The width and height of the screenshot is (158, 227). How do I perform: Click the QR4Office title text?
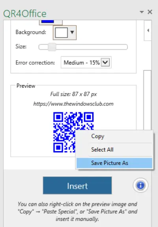point(25,14)
